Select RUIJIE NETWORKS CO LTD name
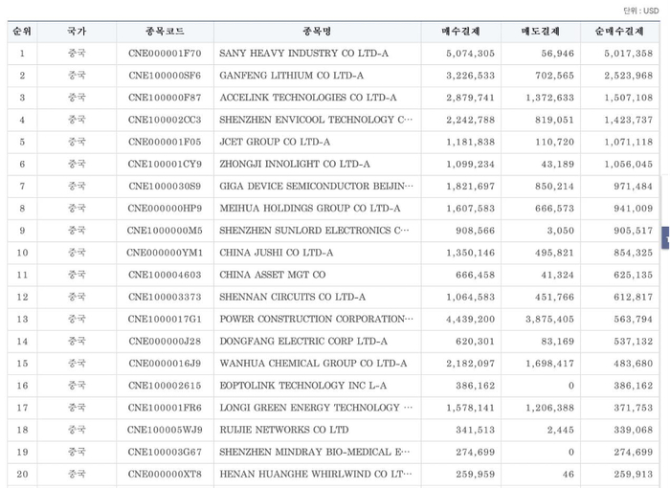The image size is (670, 488). pos(284,430)
